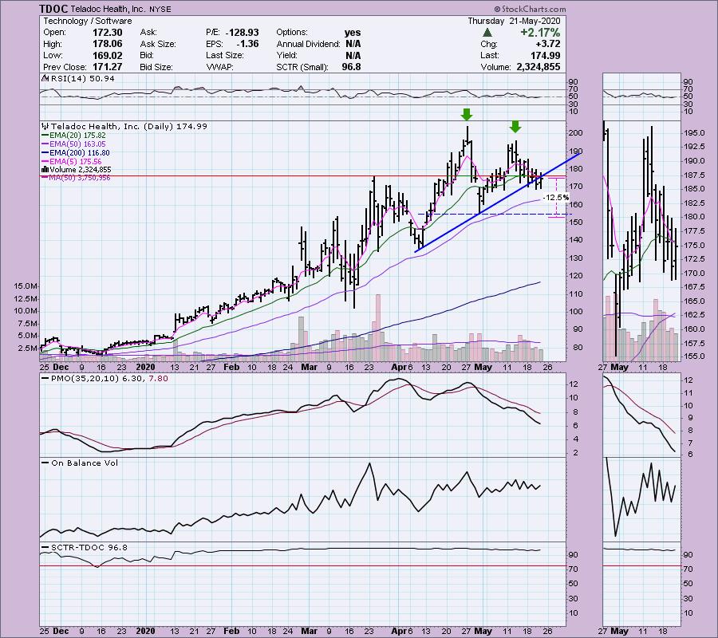
Task: Click the area-chart icon beside RSI(14)
Action: tap(45, 79)
